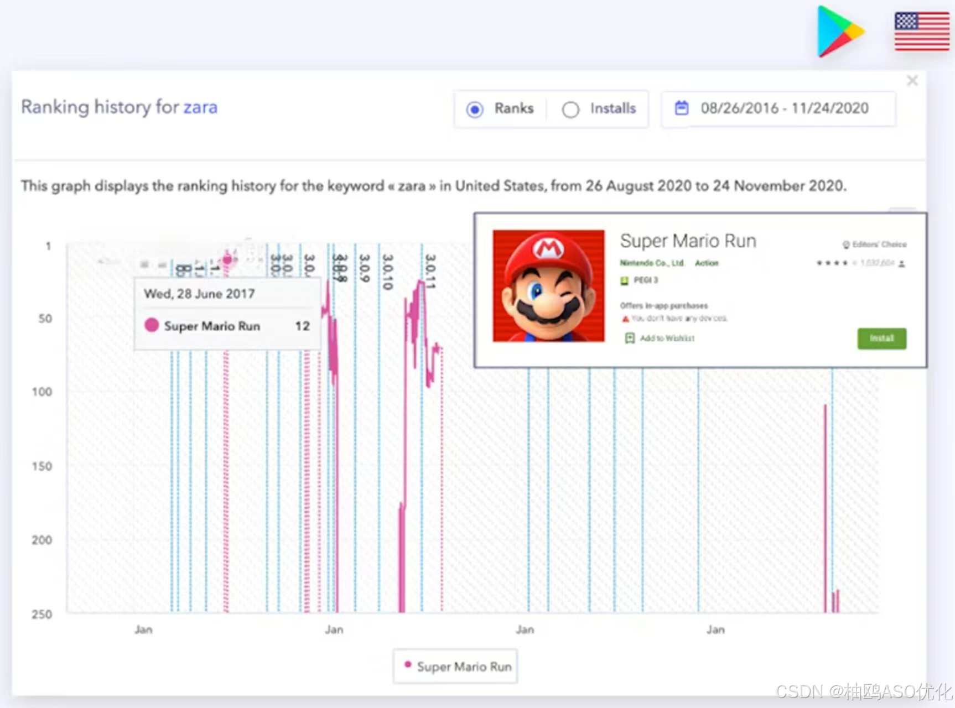Click Add to Wishlist link
Screen dimensions: 955x708
(667, 338)
